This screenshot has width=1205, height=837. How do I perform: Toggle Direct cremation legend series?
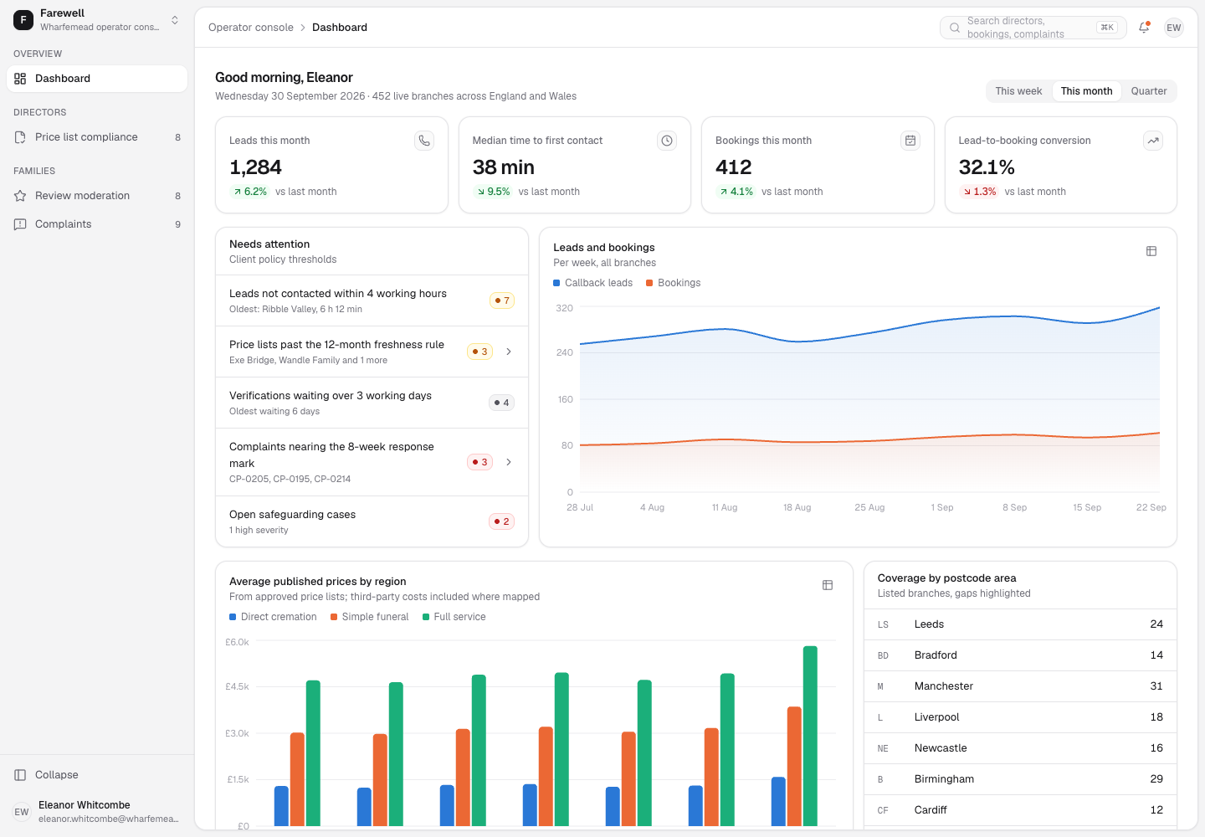273,617
